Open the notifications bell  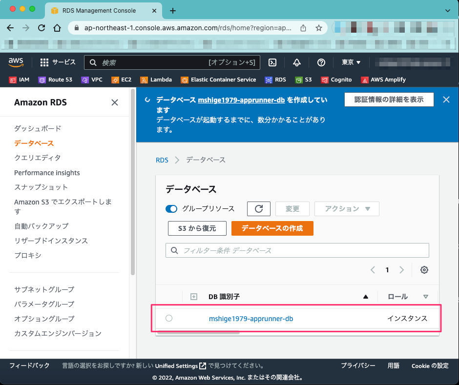[297, 62]
